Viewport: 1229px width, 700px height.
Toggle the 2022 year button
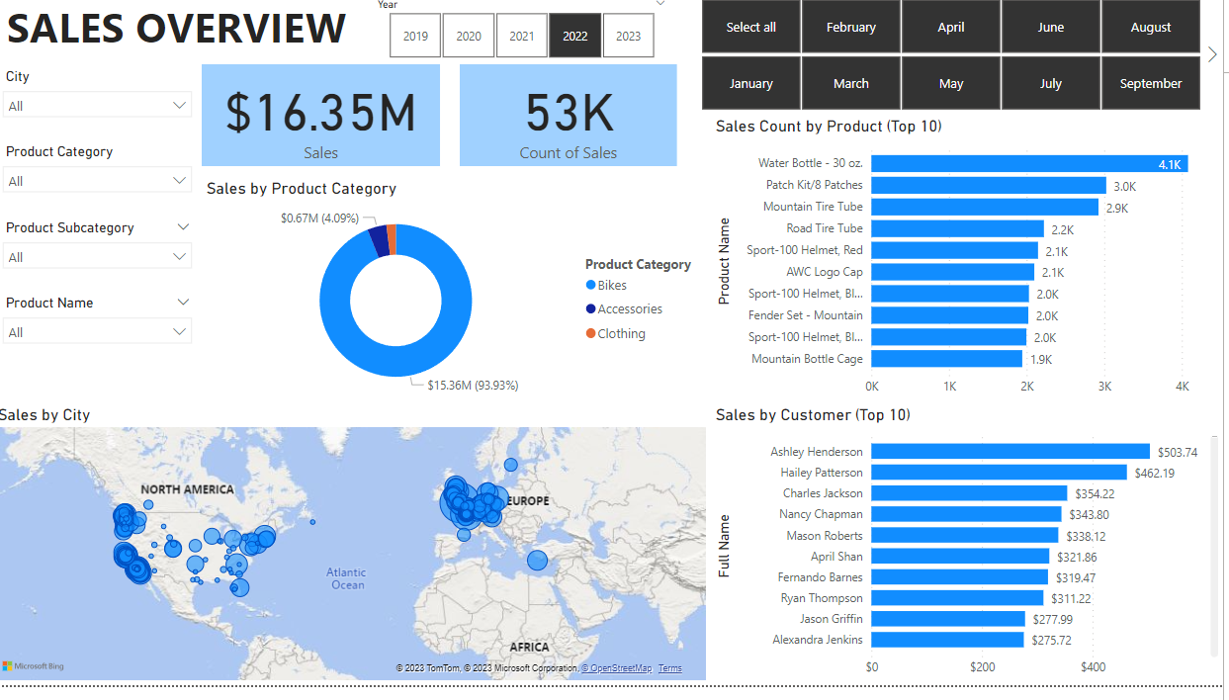point(575,36)
